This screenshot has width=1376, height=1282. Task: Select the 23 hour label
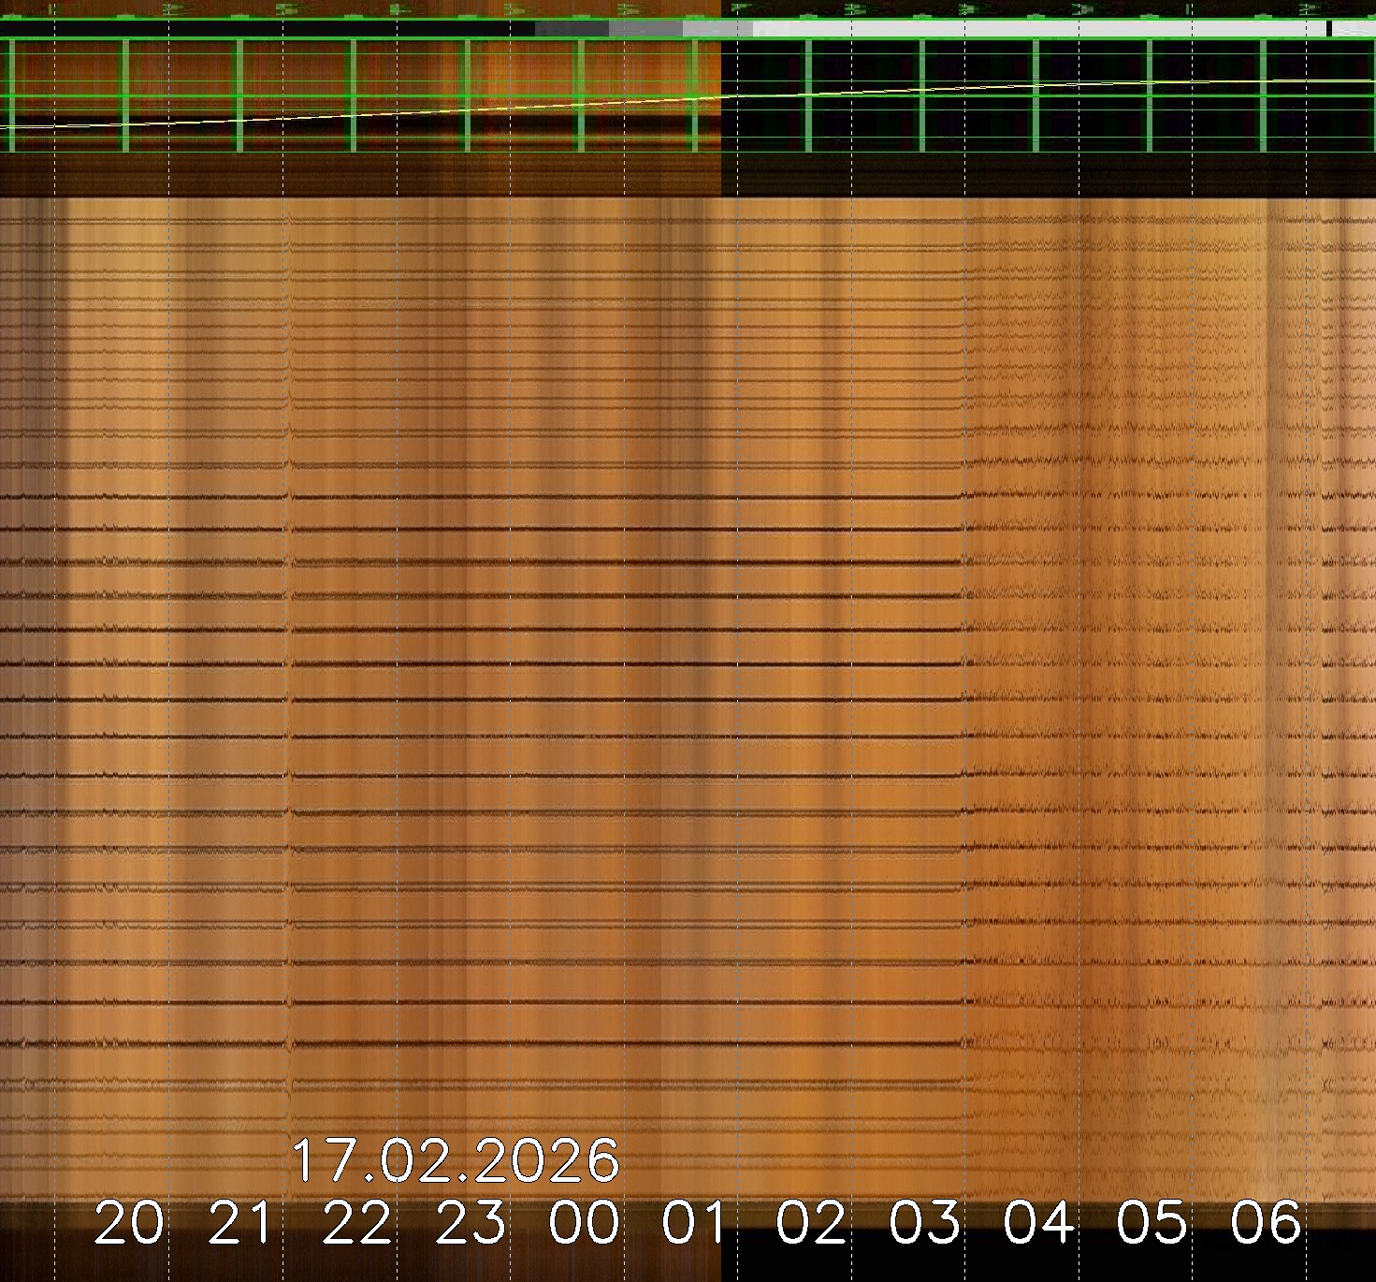[471, 1223]
